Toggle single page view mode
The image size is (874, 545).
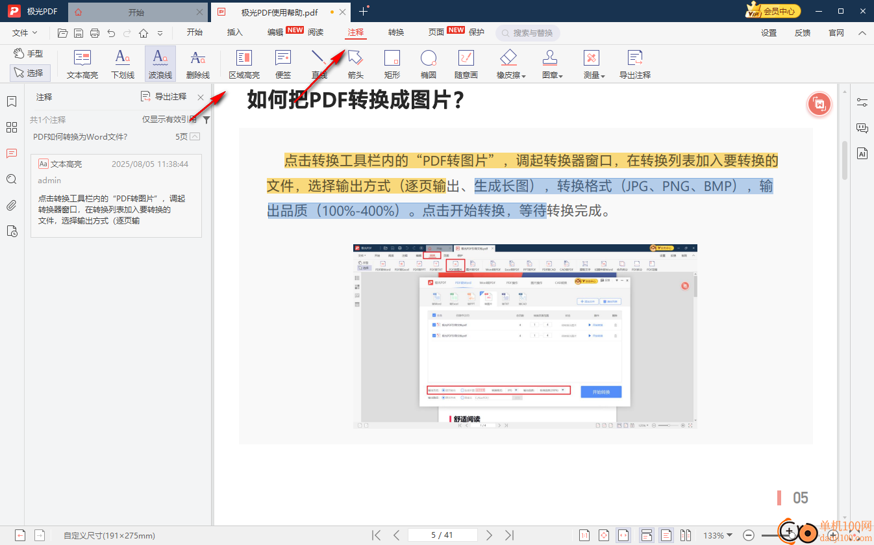pyautogui.click(x=666, y=535)
